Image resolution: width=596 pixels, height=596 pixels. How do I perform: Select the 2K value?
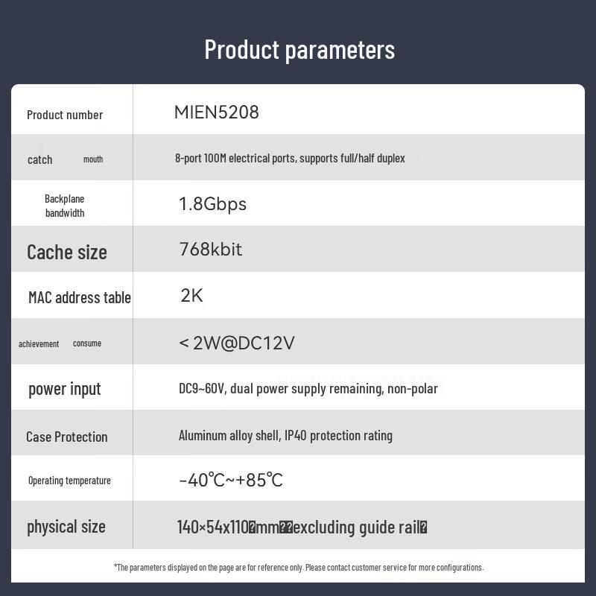point(191,295)
